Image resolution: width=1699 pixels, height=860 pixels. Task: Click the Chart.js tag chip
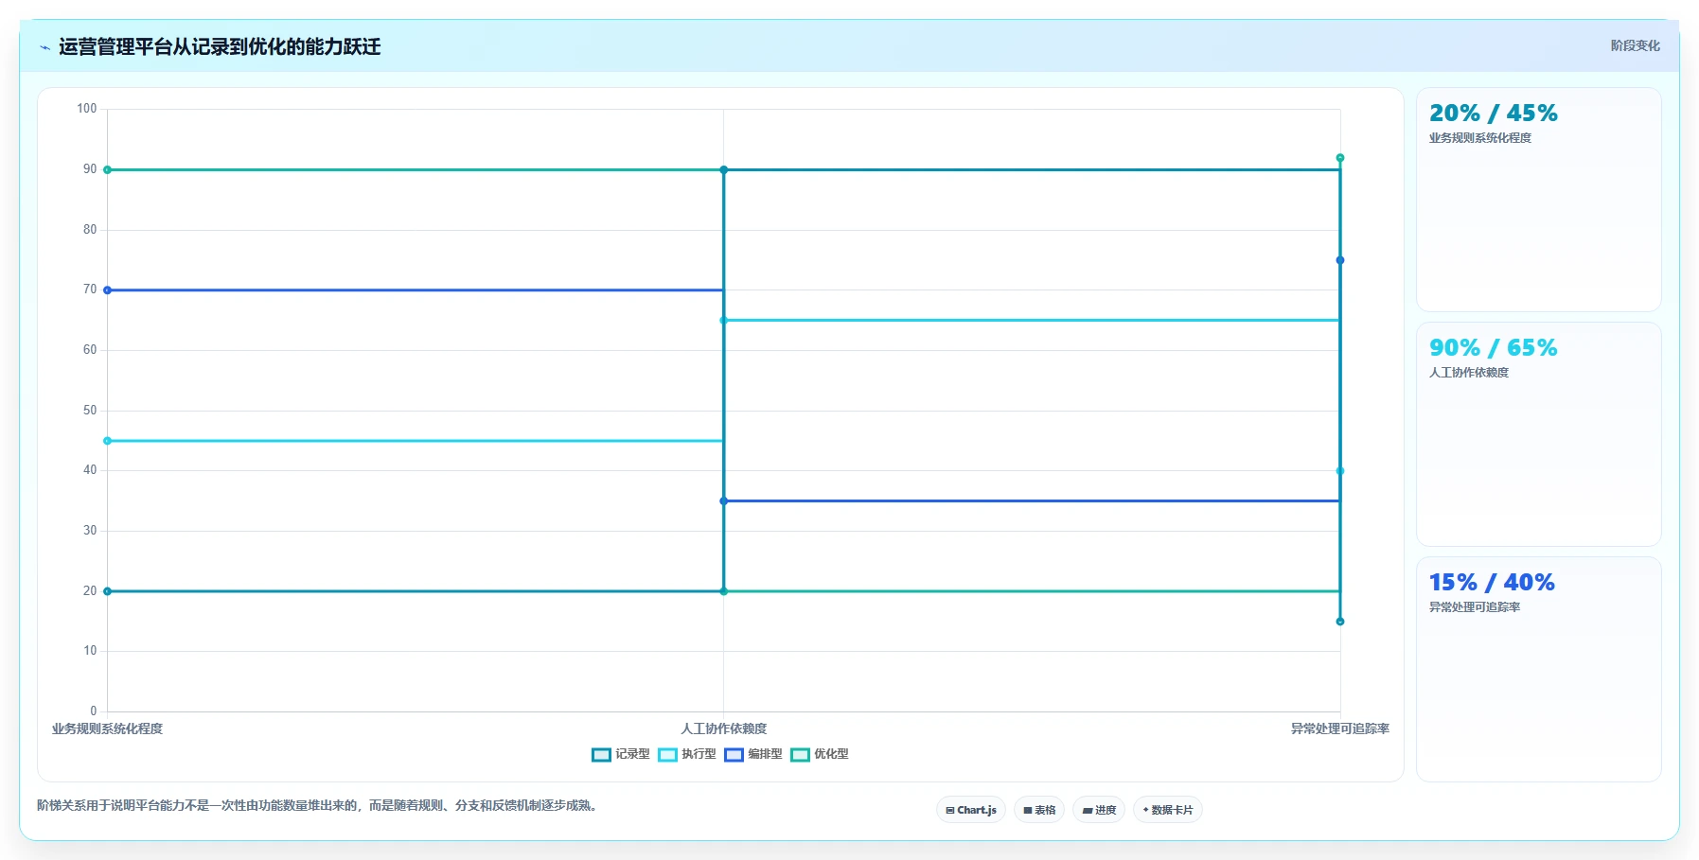(x=971, y=810)
